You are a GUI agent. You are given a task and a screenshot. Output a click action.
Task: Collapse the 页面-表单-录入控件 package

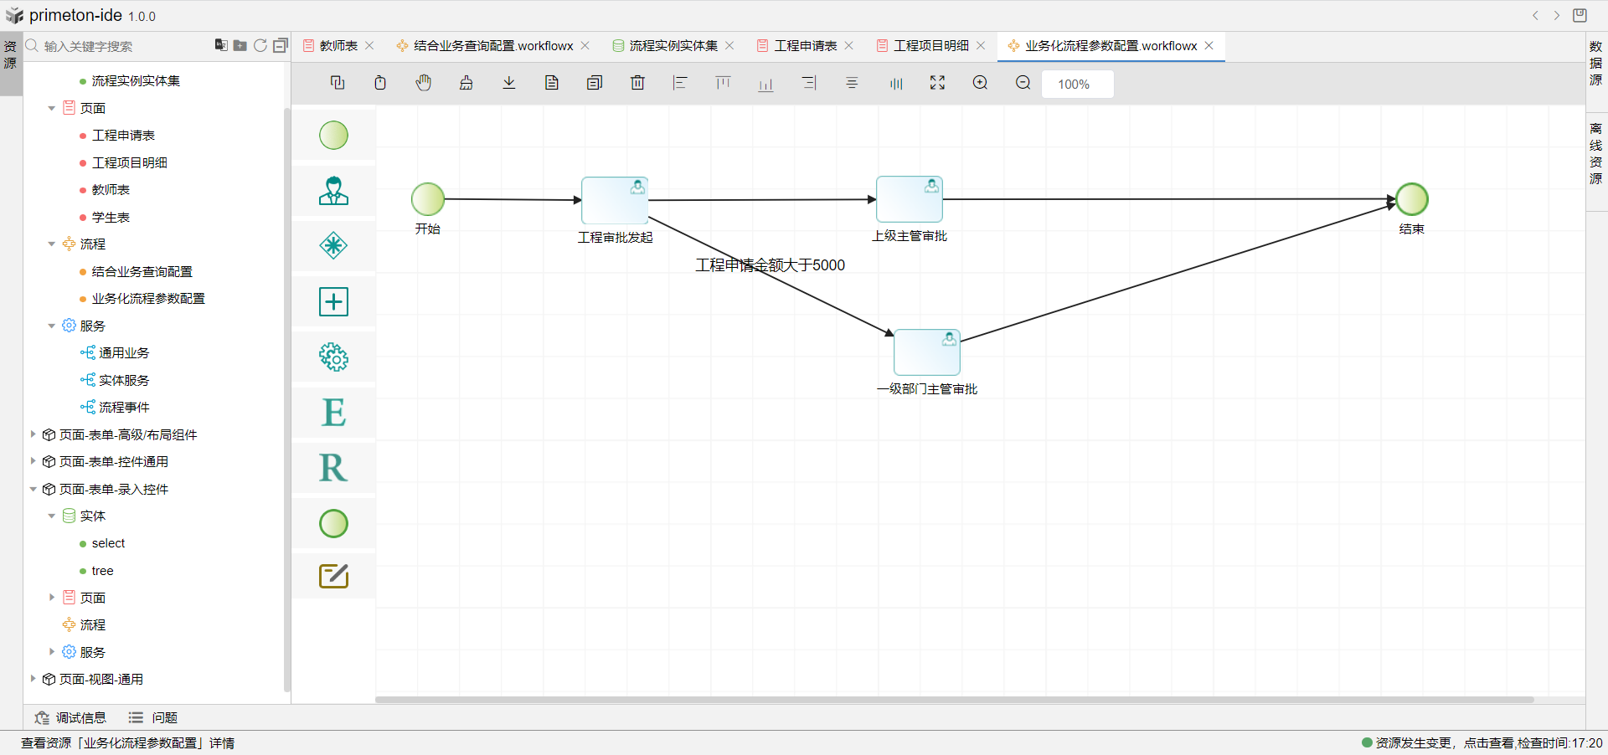click(x=33, y=489)
